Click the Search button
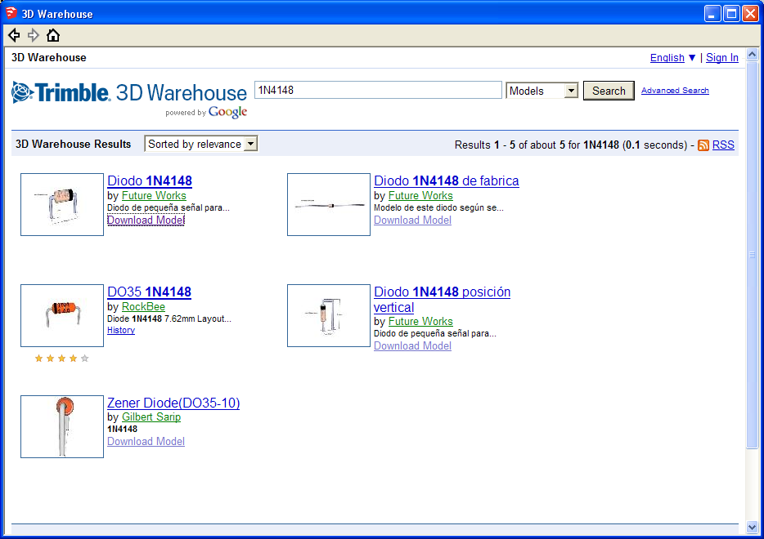The height and width of the screenshot is (539, 764). coord(609,91)
